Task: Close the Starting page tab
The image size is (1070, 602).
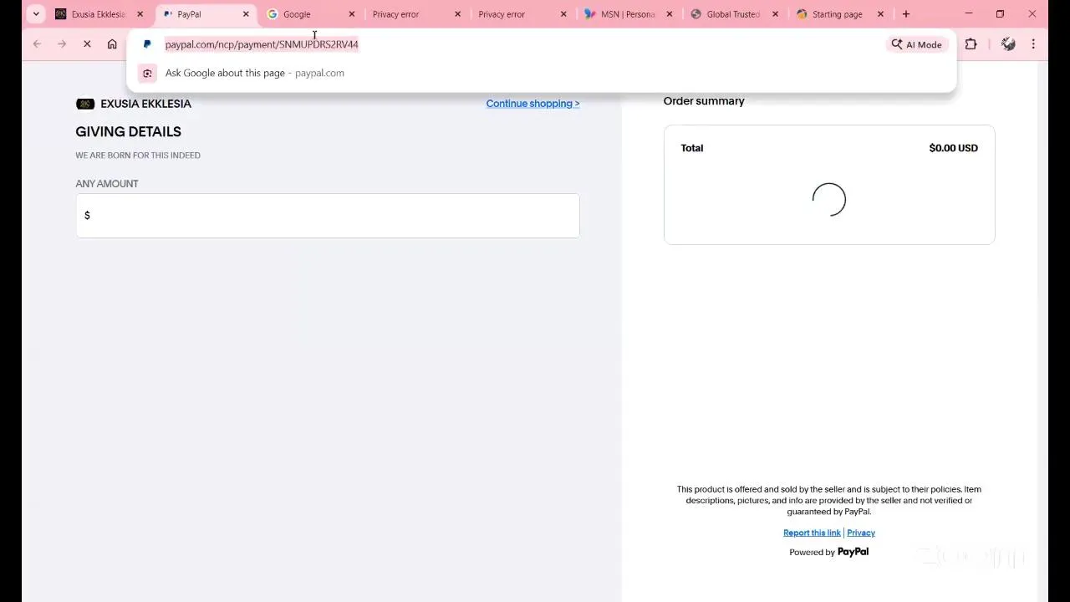Action: coord(880,14)
